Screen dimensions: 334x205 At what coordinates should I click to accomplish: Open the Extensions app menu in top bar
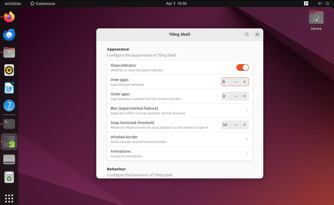coord(43,3)
